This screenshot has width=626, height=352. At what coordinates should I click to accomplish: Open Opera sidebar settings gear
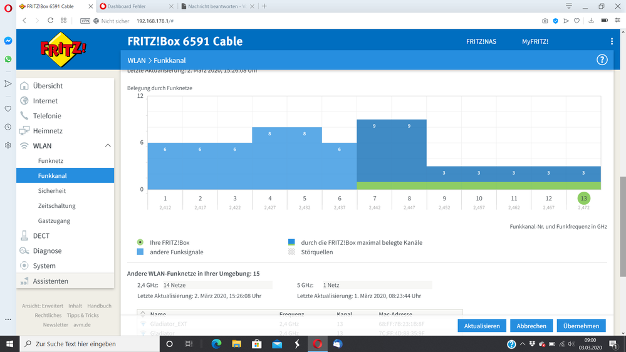tap(8, 145)
